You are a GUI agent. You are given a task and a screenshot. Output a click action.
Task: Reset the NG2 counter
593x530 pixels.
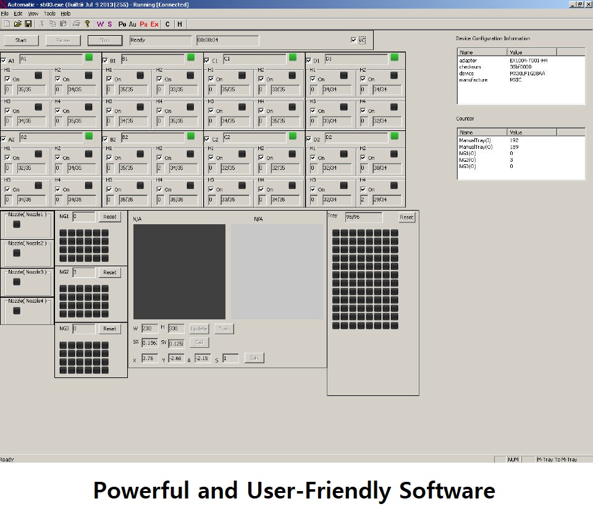point(109,272)
